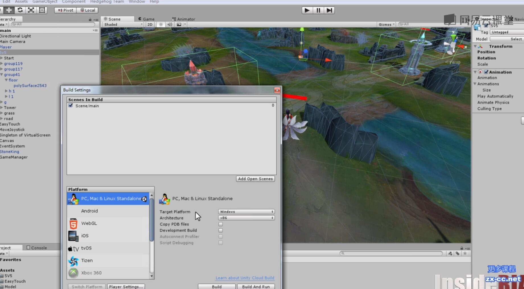Open the Gizmos dropdown
The height and width of the screenshot is (289, 524).
(387, 24)
